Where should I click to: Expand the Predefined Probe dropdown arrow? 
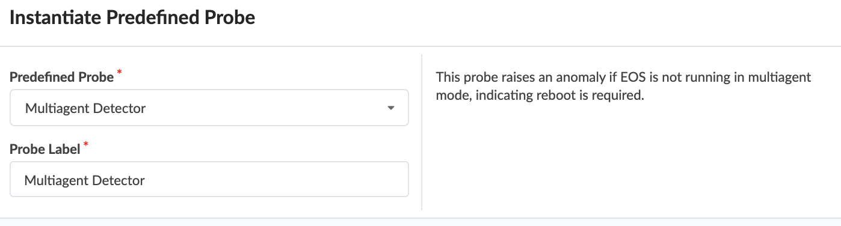coord(391,109)
